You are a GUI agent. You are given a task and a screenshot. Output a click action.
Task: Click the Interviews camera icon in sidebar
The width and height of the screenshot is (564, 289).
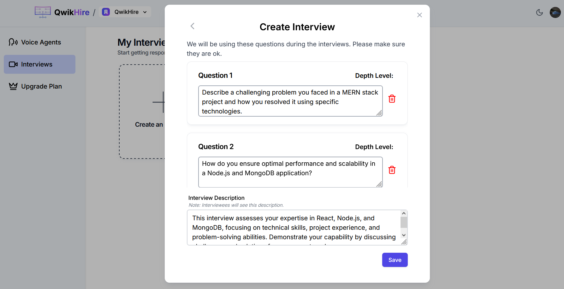pos(13,64)
